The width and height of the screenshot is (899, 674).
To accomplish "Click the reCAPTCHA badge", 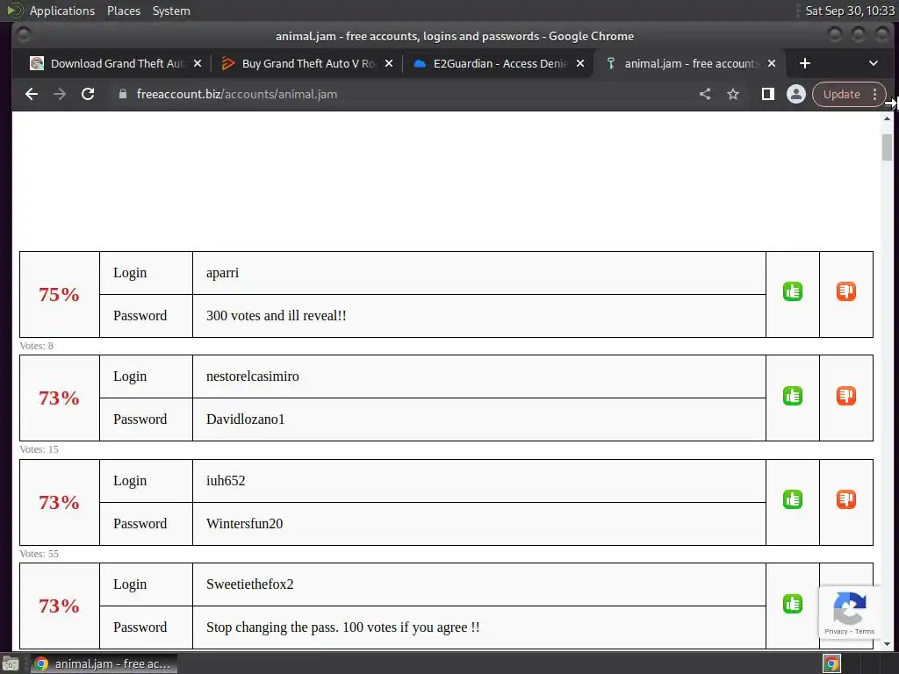I will (x=850, y=612).
